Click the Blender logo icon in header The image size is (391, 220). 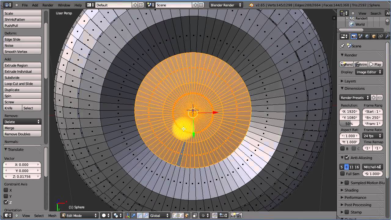[251, 5]
